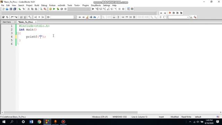Open the Settings menu
Viewport: 222px width, 125px height.
(106, 5)
